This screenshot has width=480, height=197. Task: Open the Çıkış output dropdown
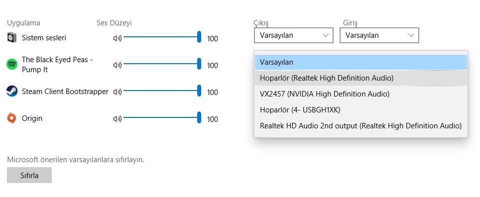coord(294,35)
